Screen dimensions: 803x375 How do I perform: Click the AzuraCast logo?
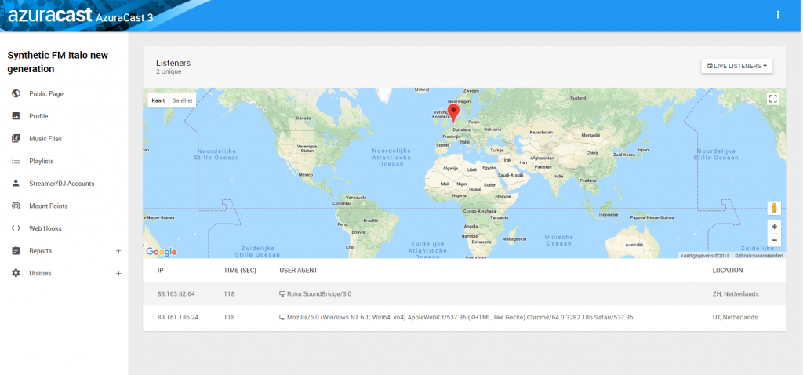[49, 16]
